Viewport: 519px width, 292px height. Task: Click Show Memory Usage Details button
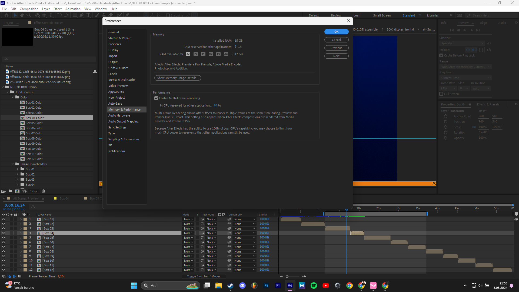coord(178,78)
